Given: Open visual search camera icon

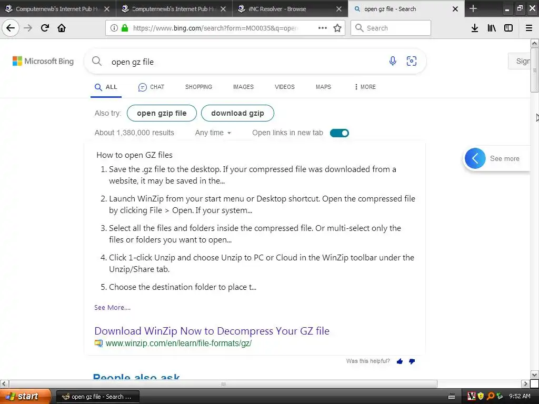Looking at the screenshot, I should (412, 61).
